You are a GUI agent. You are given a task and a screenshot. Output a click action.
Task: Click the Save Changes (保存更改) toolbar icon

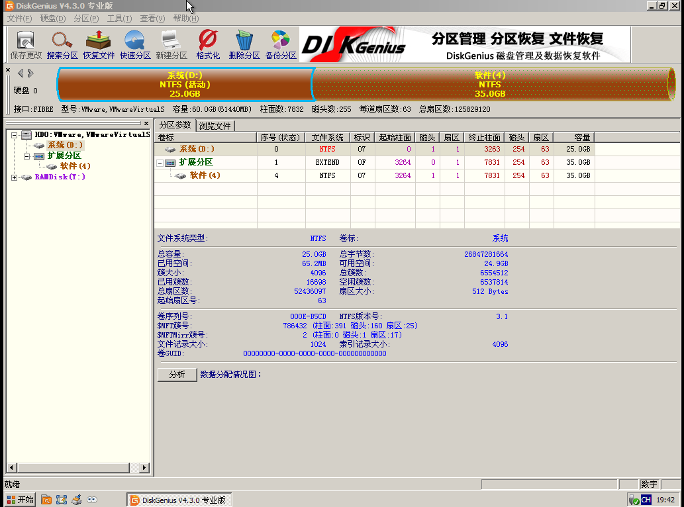coord(26,44)
